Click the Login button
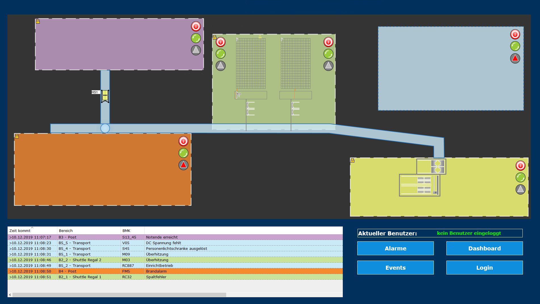This screenshot has height=304, width=540. pos(484,268)
